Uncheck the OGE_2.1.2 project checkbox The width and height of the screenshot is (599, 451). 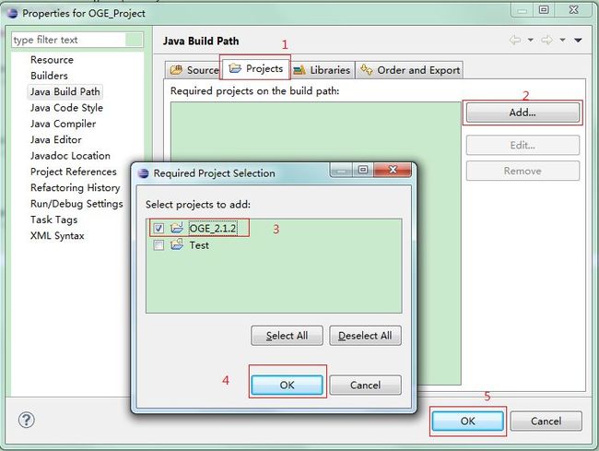(x=159, y=228)
